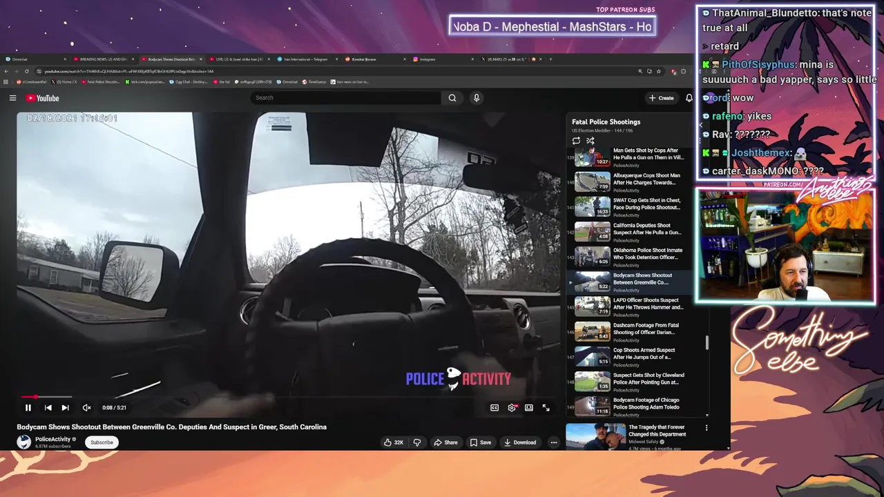Unmute the video player volume
The height and width of the screenshot is (497, 884).
coord(86,408)
